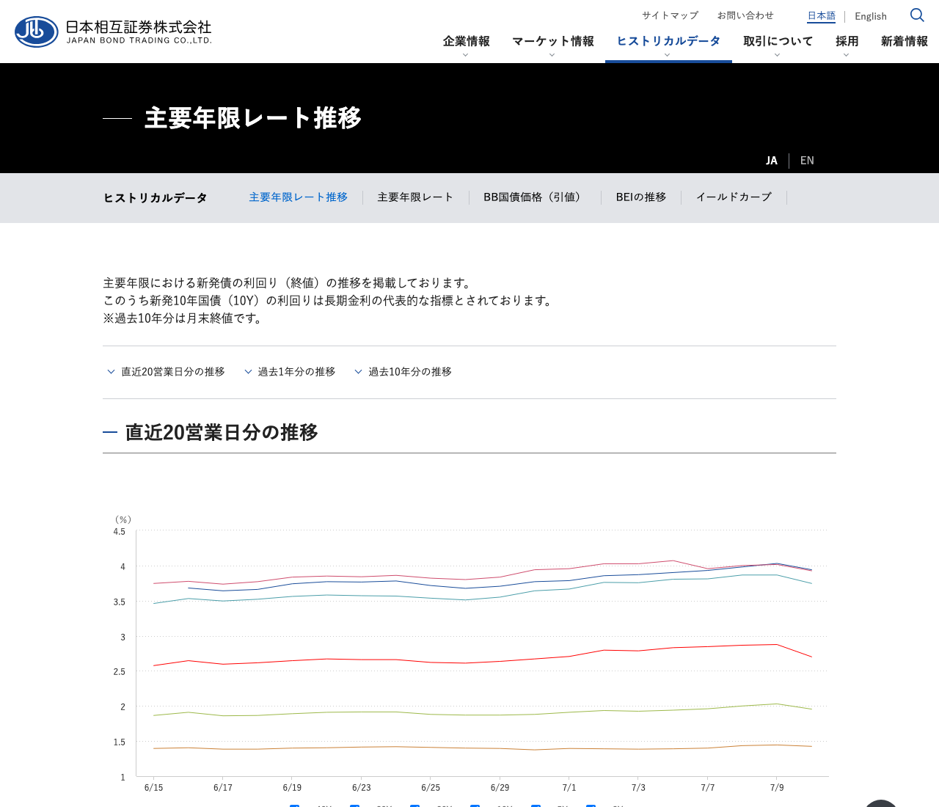Click the note ※過去10年分は月末終値です。
The height and width of the screenshot is (807, 939).
pos(184,318)
